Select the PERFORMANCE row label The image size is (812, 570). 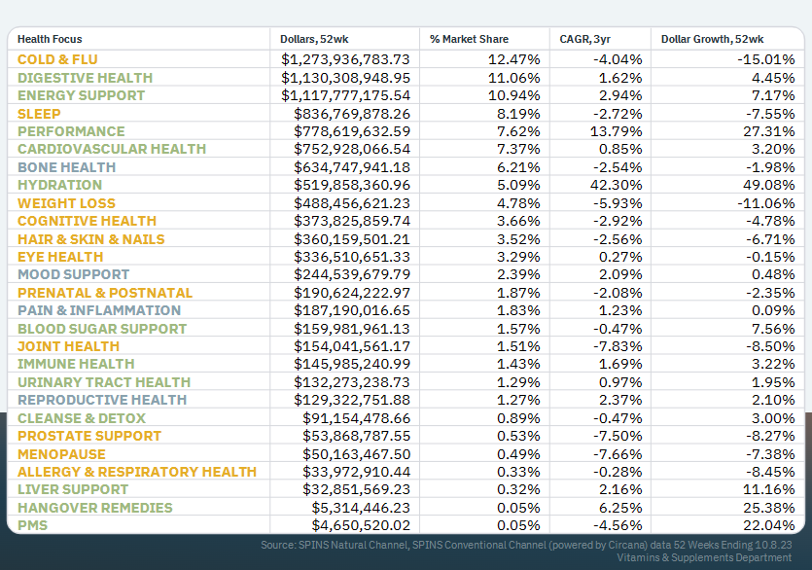(71, 131)
